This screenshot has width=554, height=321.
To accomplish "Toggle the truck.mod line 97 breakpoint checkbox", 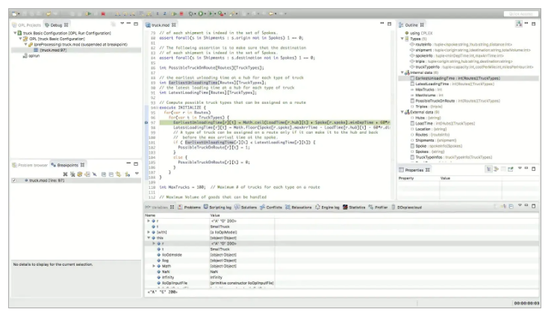I will click(x=14, y=181).
